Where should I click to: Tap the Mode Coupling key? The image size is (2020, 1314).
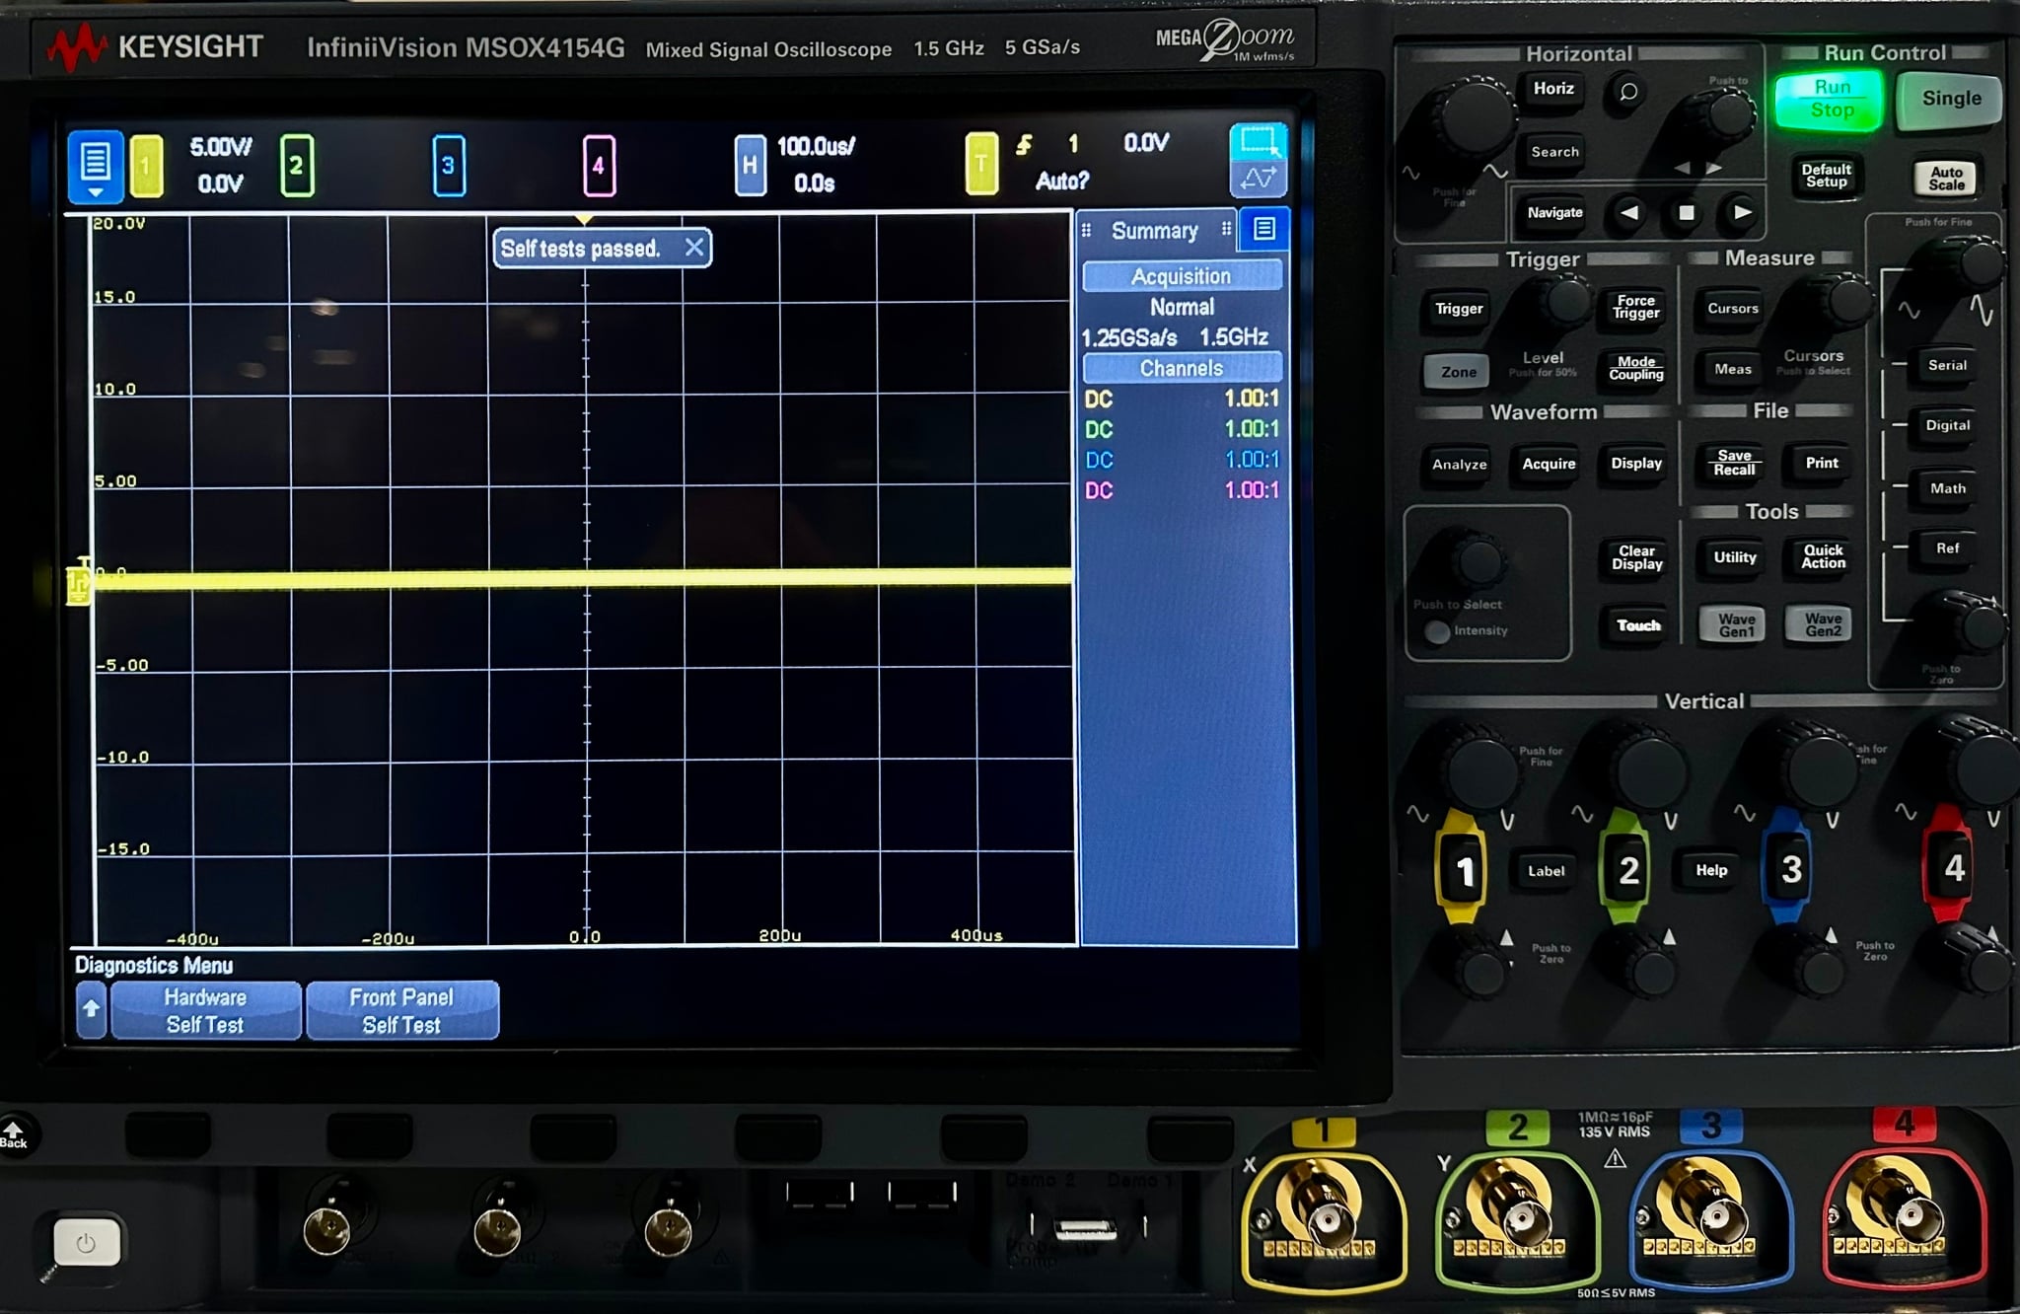tap(1635, 368)
